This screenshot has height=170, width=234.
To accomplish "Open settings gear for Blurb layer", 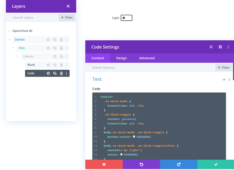I will (48, 65).
